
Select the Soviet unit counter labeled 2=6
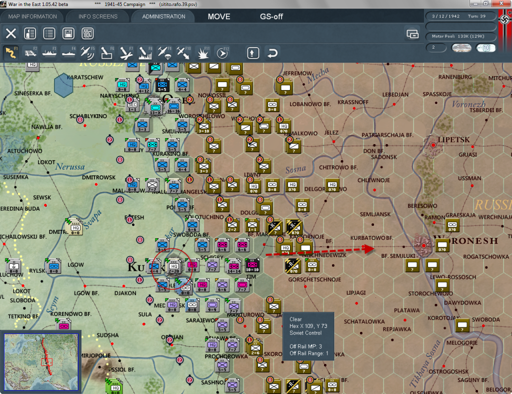pos(255,348)
